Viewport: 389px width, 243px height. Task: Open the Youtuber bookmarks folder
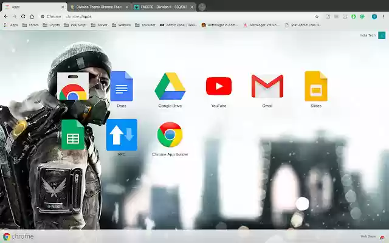coord(145,25)
